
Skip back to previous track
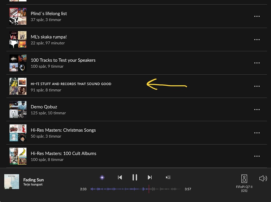pyautogui.click(x=120, y=177)
